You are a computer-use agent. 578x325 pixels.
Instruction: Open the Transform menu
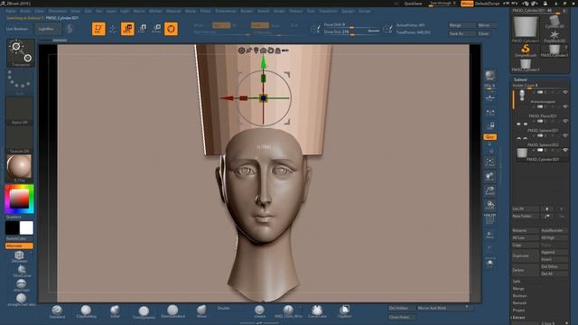[328, 11]
